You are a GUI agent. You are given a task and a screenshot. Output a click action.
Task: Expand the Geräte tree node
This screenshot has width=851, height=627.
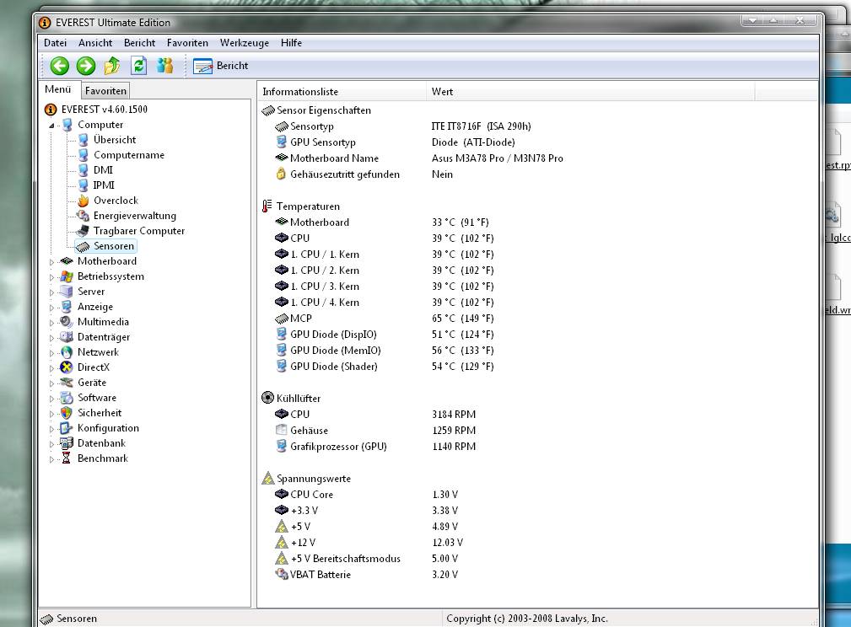[x=52, y=383]
